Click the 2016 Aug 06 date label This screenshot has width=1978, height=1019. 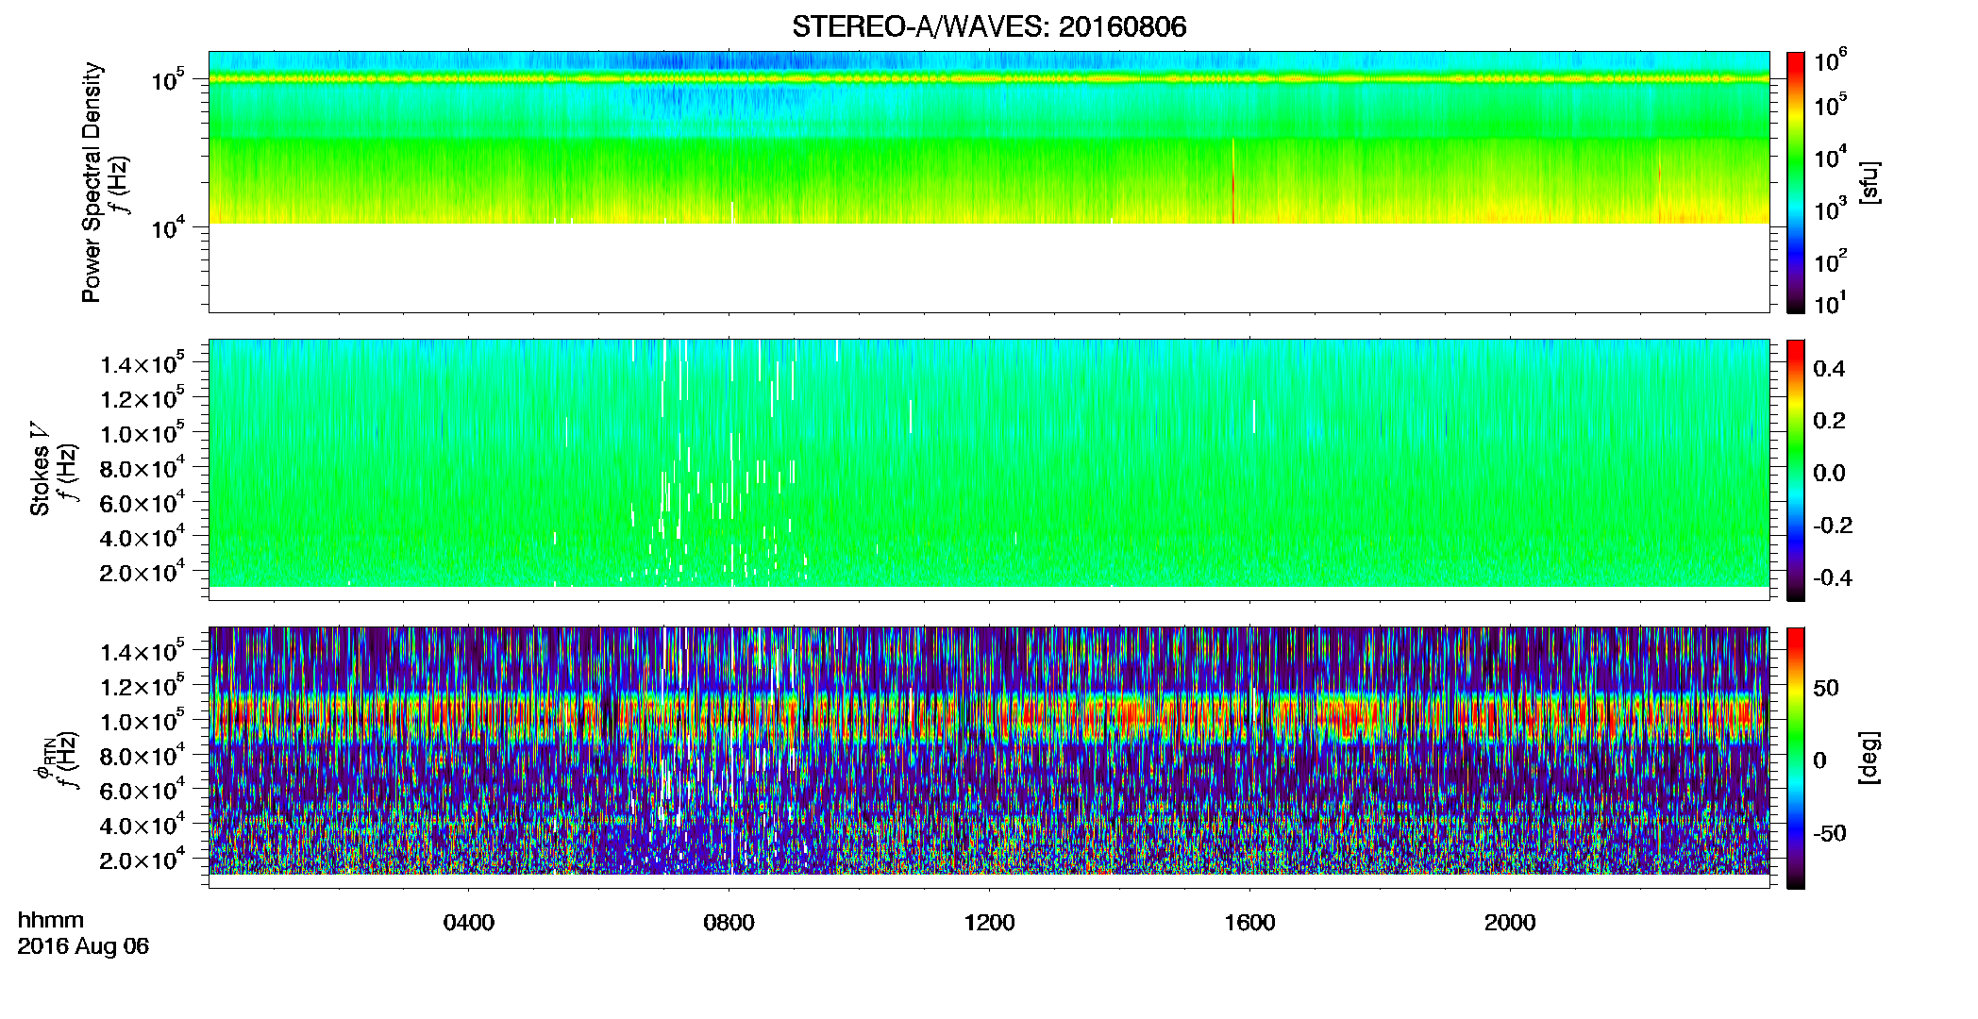coord(83,946)
